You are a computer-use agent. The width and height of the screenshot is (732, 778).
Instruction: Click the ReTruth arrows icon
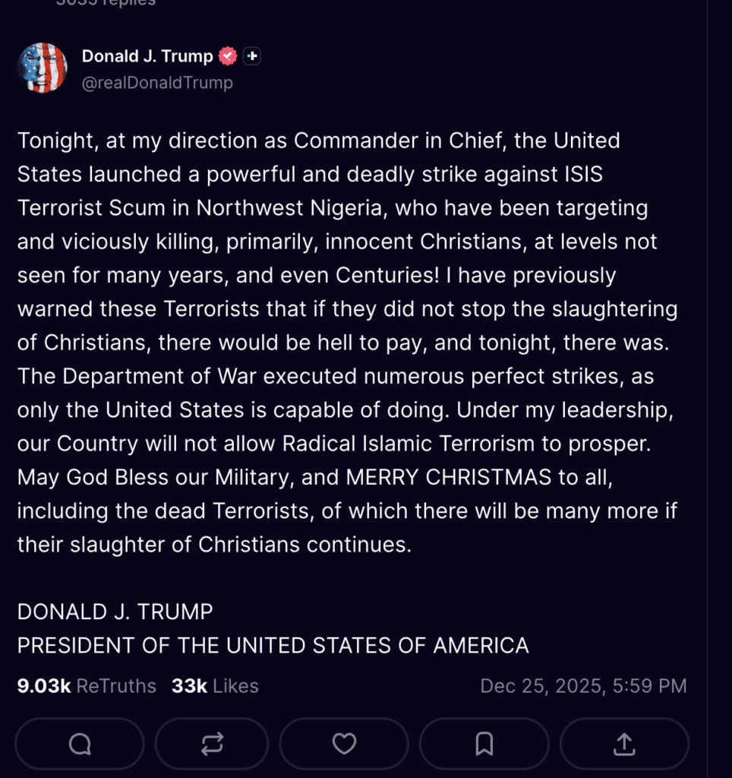[x=212, y=744]
